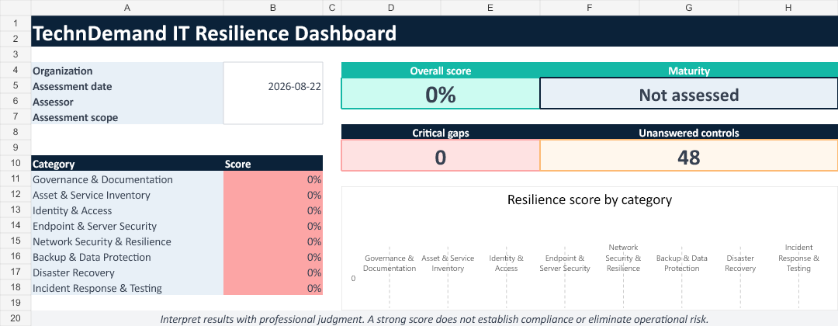Select Incident Response & Testing table row
This screenshot has width=838, height=326.
click(x=177, y=287)
